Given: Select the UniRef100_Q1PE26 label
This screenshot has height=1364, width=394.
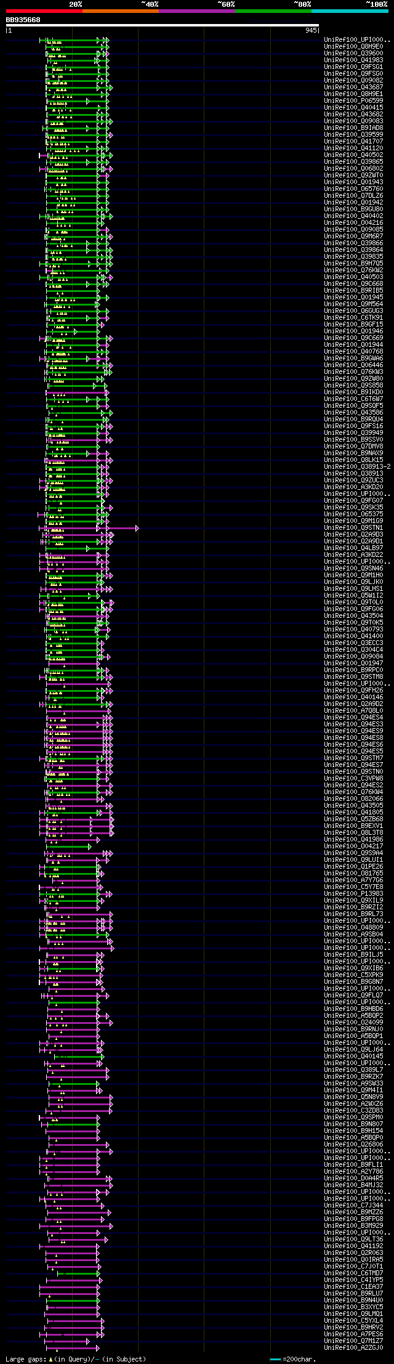Looking at the screenshot, I should click(353, 866).
